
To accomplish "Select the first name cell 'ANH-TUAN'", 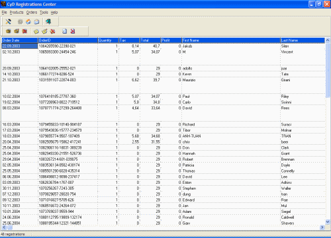I will coord(231,136).
